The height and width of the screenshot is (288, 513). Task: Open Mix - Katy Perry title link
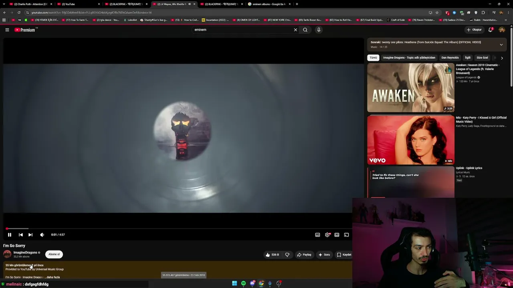point(481,120)
